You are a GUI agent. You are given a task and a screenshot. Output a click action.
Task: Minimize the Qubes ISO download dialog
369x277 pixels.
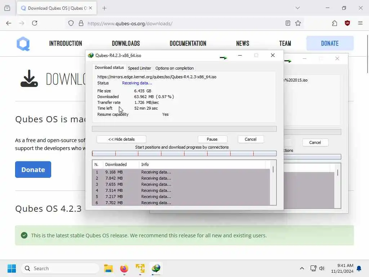pos(240,55)
